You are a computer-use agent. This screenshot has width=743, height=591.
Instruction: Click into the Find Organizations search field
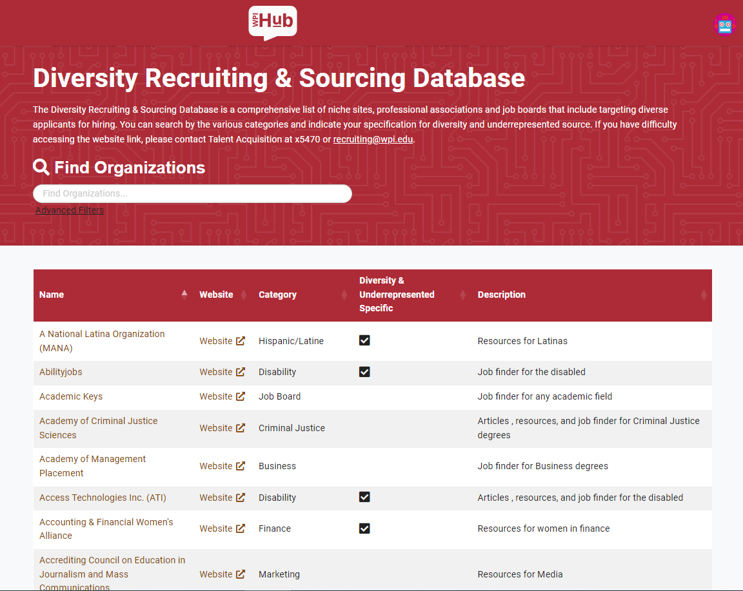point(192,193)
